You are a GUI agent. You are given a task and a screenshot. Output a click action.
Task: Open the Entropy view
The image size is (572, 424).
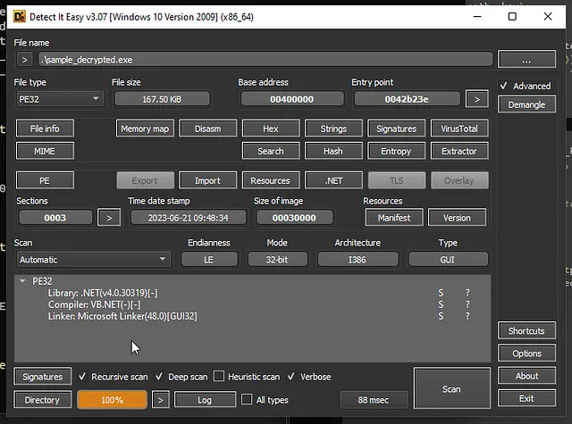[396, 151]
